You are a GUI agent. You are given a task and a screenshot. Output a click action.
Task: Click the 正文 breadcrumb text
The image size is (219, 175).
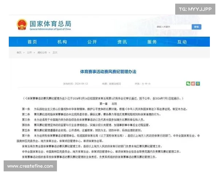pyautogui.click(x=55, y=52)
